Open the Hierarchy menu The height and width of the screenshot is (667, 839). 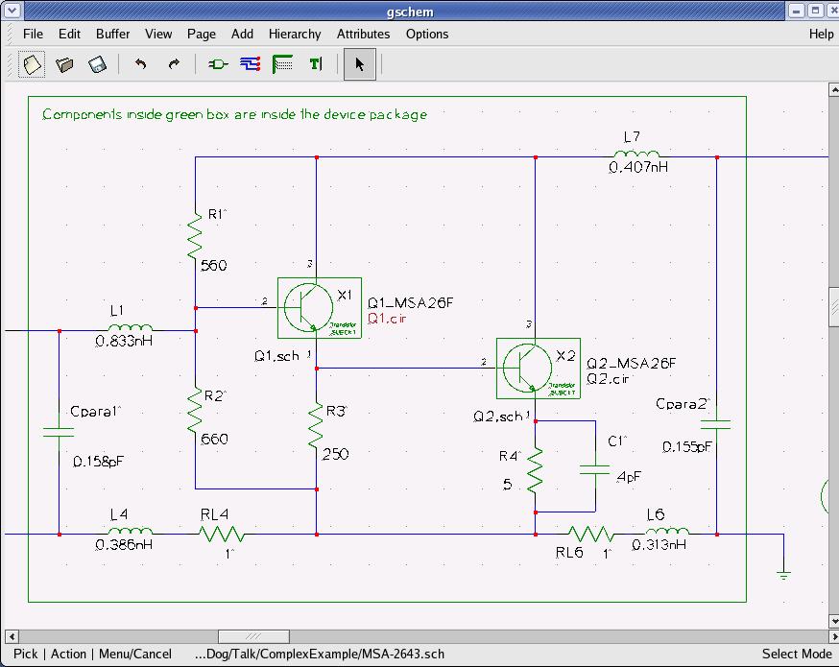pos(294,34)
